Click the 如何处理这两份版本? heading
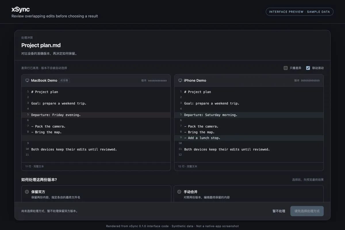The width and height of the screenshot is (345, 230). [x=39, y=180]
